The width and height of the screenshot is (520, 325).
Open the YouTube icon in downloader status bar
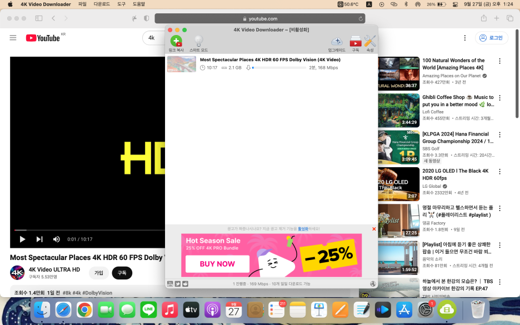click(170, 283)
